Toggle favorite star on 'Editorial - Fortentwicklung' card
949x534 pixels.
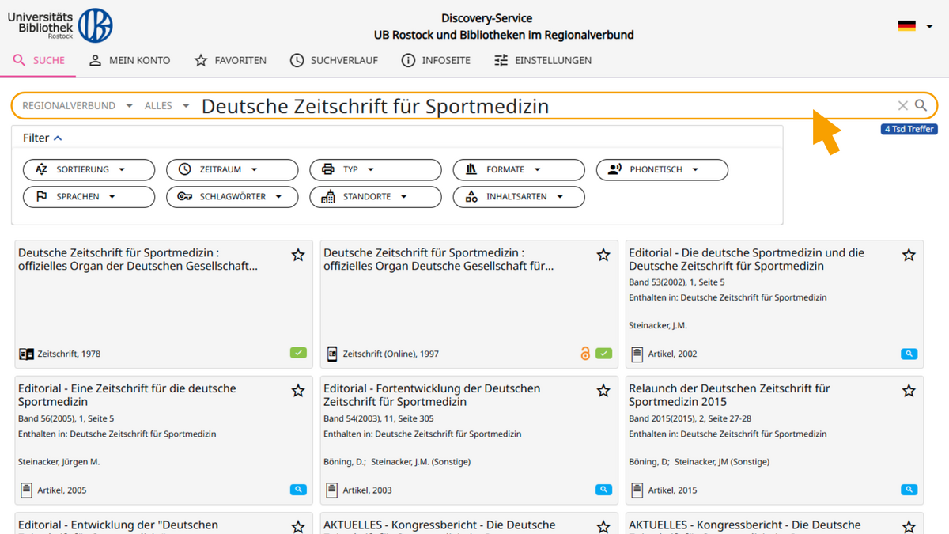(x=603, y=391)
